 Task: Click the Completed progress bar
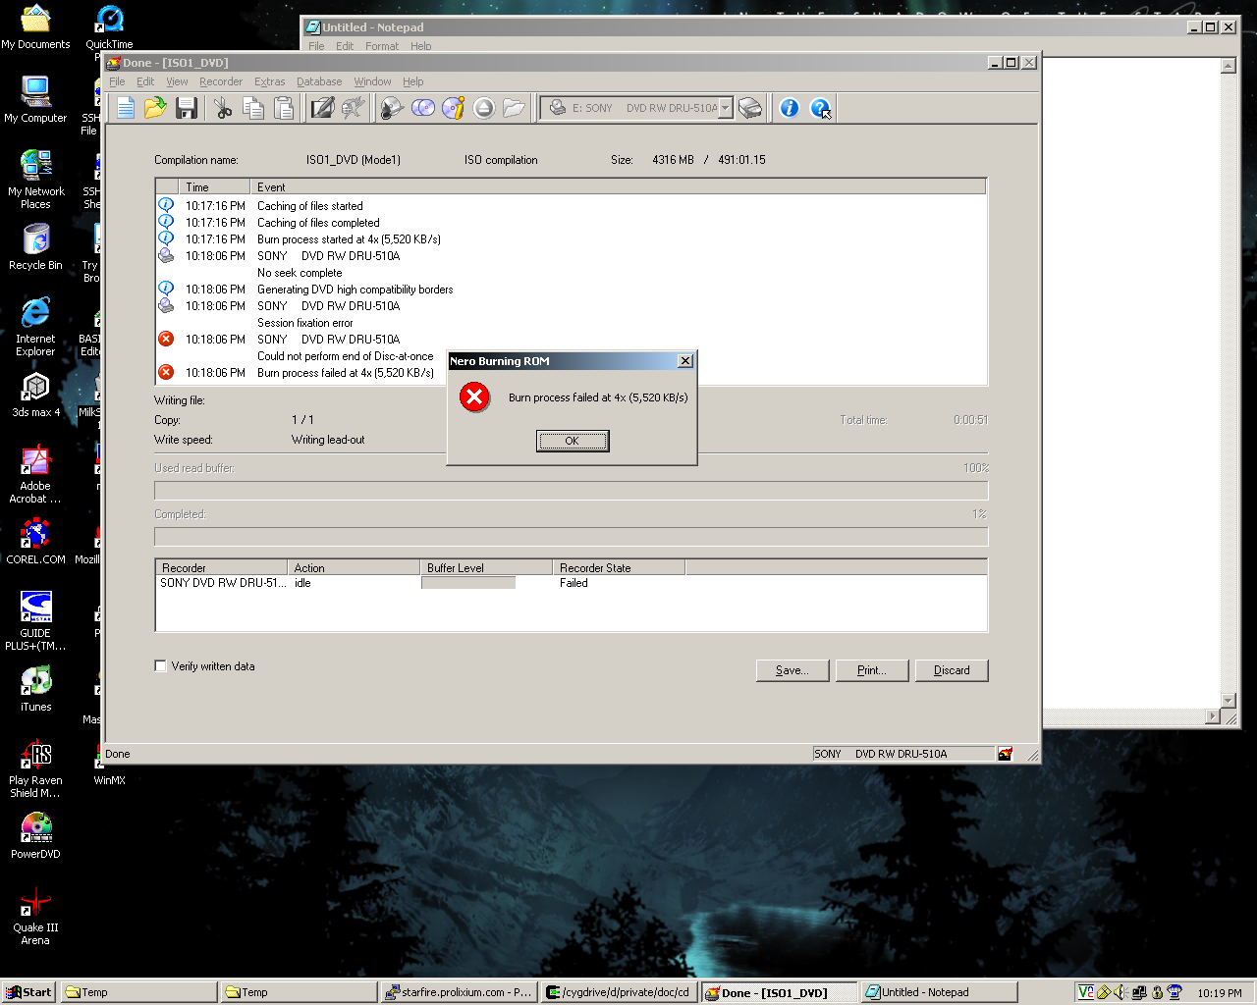572,536
